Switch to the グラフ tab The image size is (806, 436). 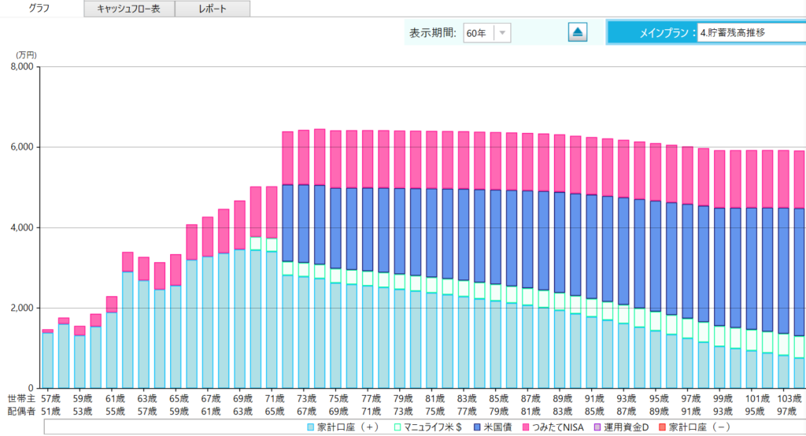coord(42,9)
